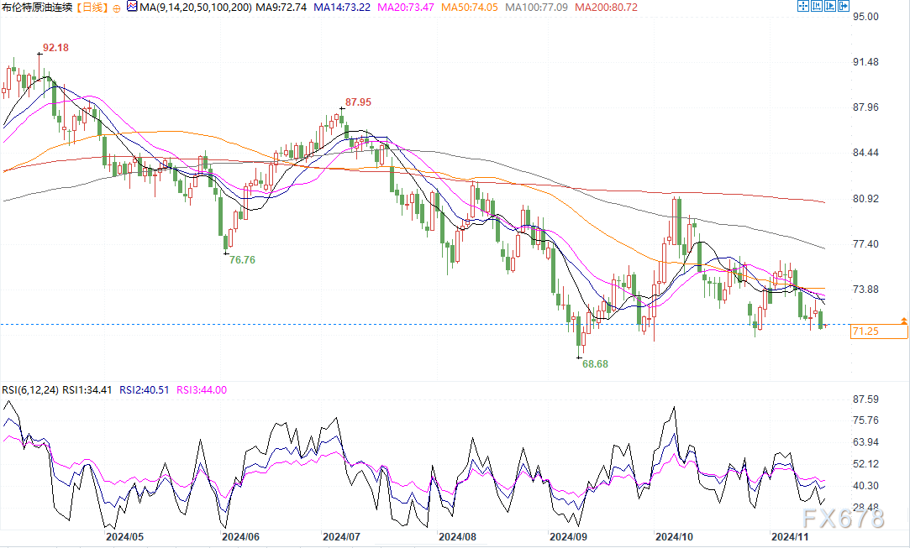The height and width of the screenshot is (548, 910).
Task: Click the MA indicator chart icon
Action: click(132, 7)
